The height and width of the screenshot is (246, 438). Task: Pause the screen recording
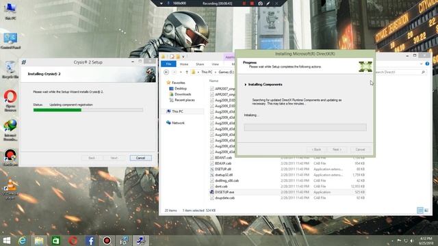pyautogui.click(x=244, y=3)
